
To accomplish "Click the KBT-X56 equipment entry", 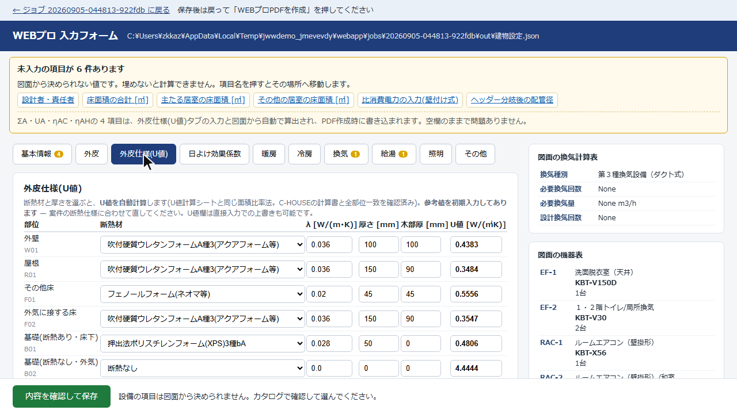I will coord(591,352).
